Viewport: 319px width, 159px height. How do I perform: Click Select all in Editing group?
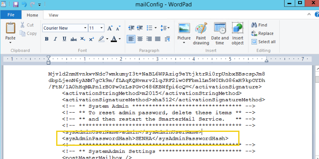264,42
